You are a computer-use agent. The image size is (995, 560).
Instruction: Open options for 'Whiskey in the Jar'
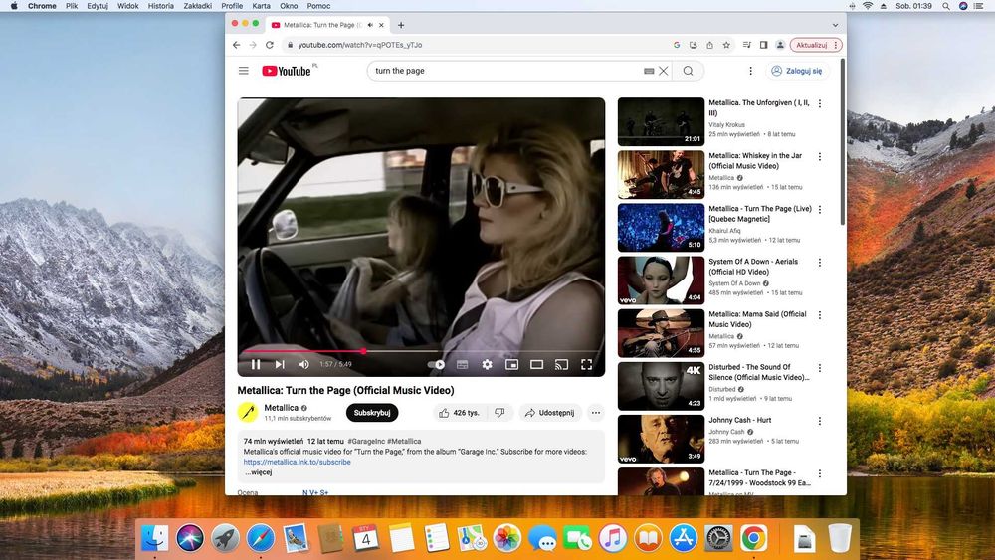pos(819,156)
